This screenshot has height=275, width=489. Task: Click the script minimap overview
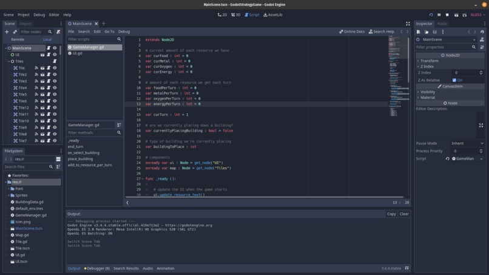click(x=397, y=76)
